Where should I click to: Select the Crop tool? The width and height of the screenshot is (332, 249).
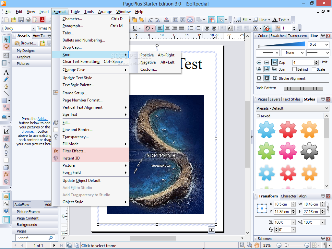[x=6, y=132]
